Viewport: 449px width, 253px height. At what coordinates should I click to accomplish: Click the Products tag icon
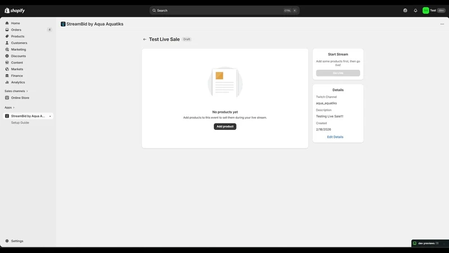point(7,37)
